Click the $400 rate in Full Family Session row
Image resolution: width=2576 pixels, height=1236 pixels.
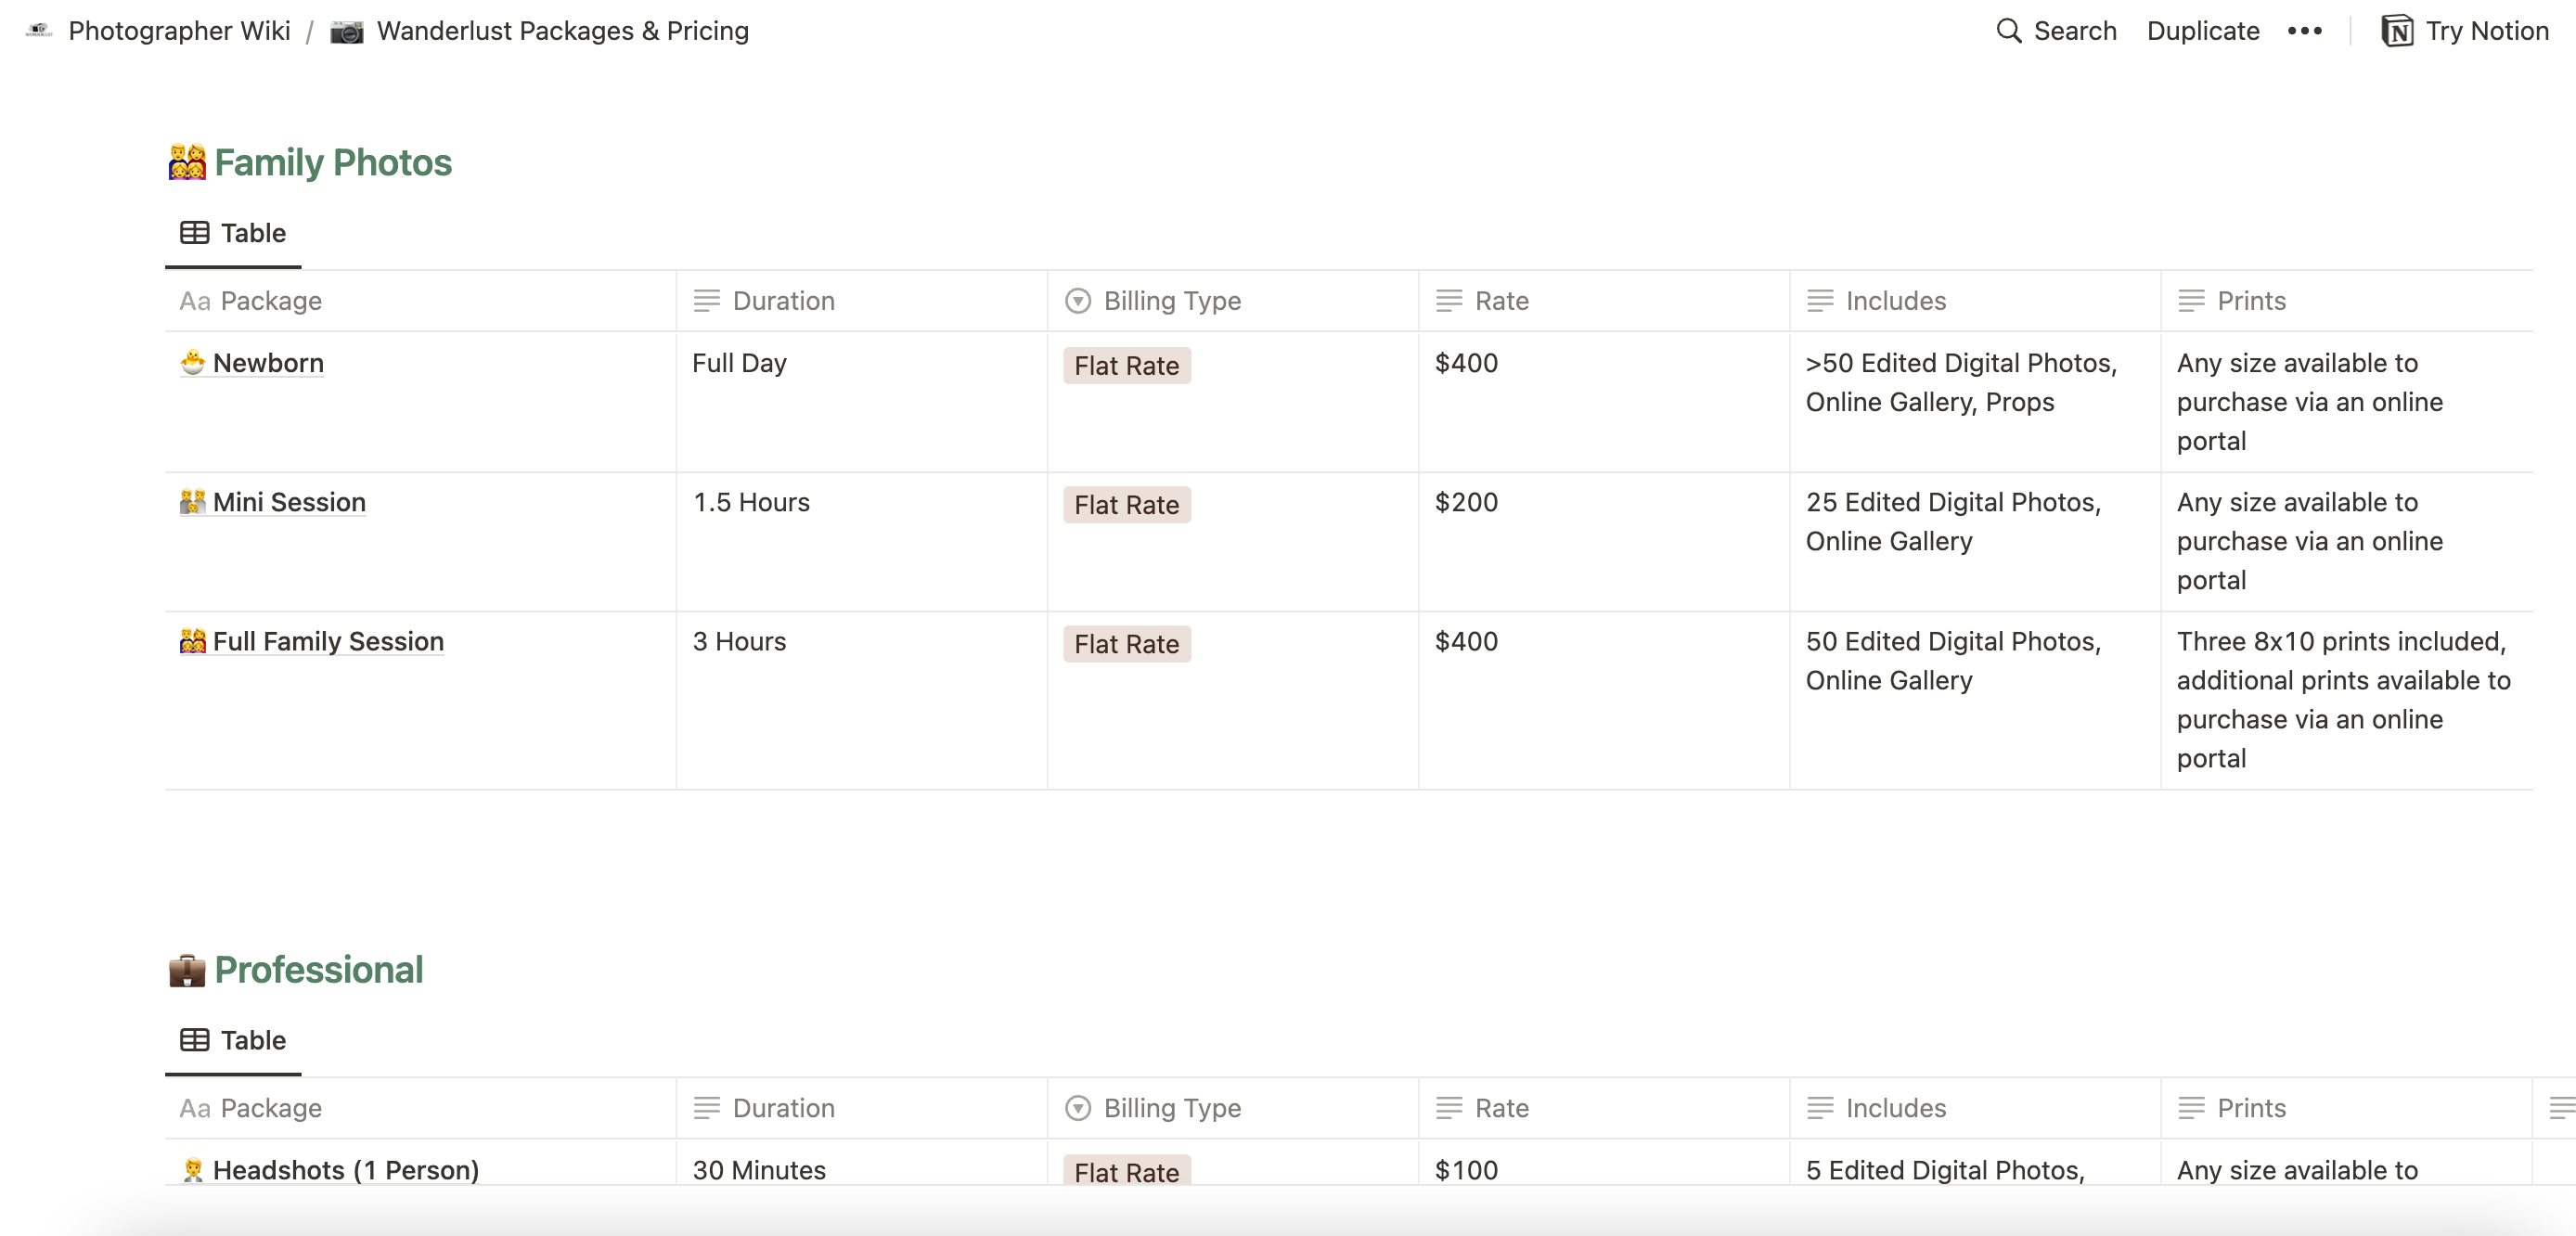(x=1466, y=640)
